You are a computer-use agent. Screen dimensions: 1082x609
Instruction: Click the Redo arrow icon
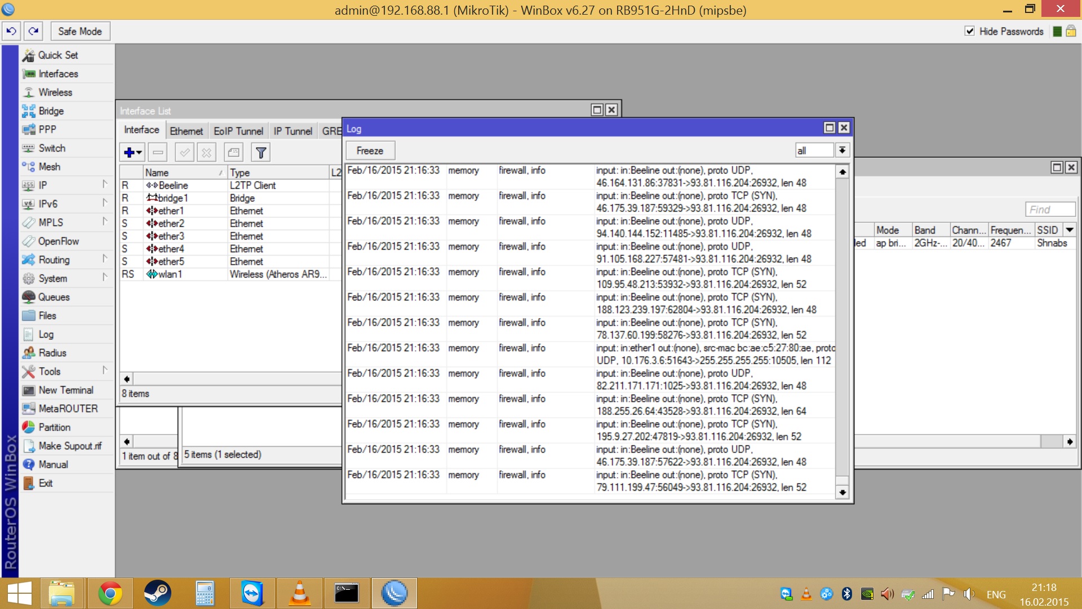(x=33, y=31)
